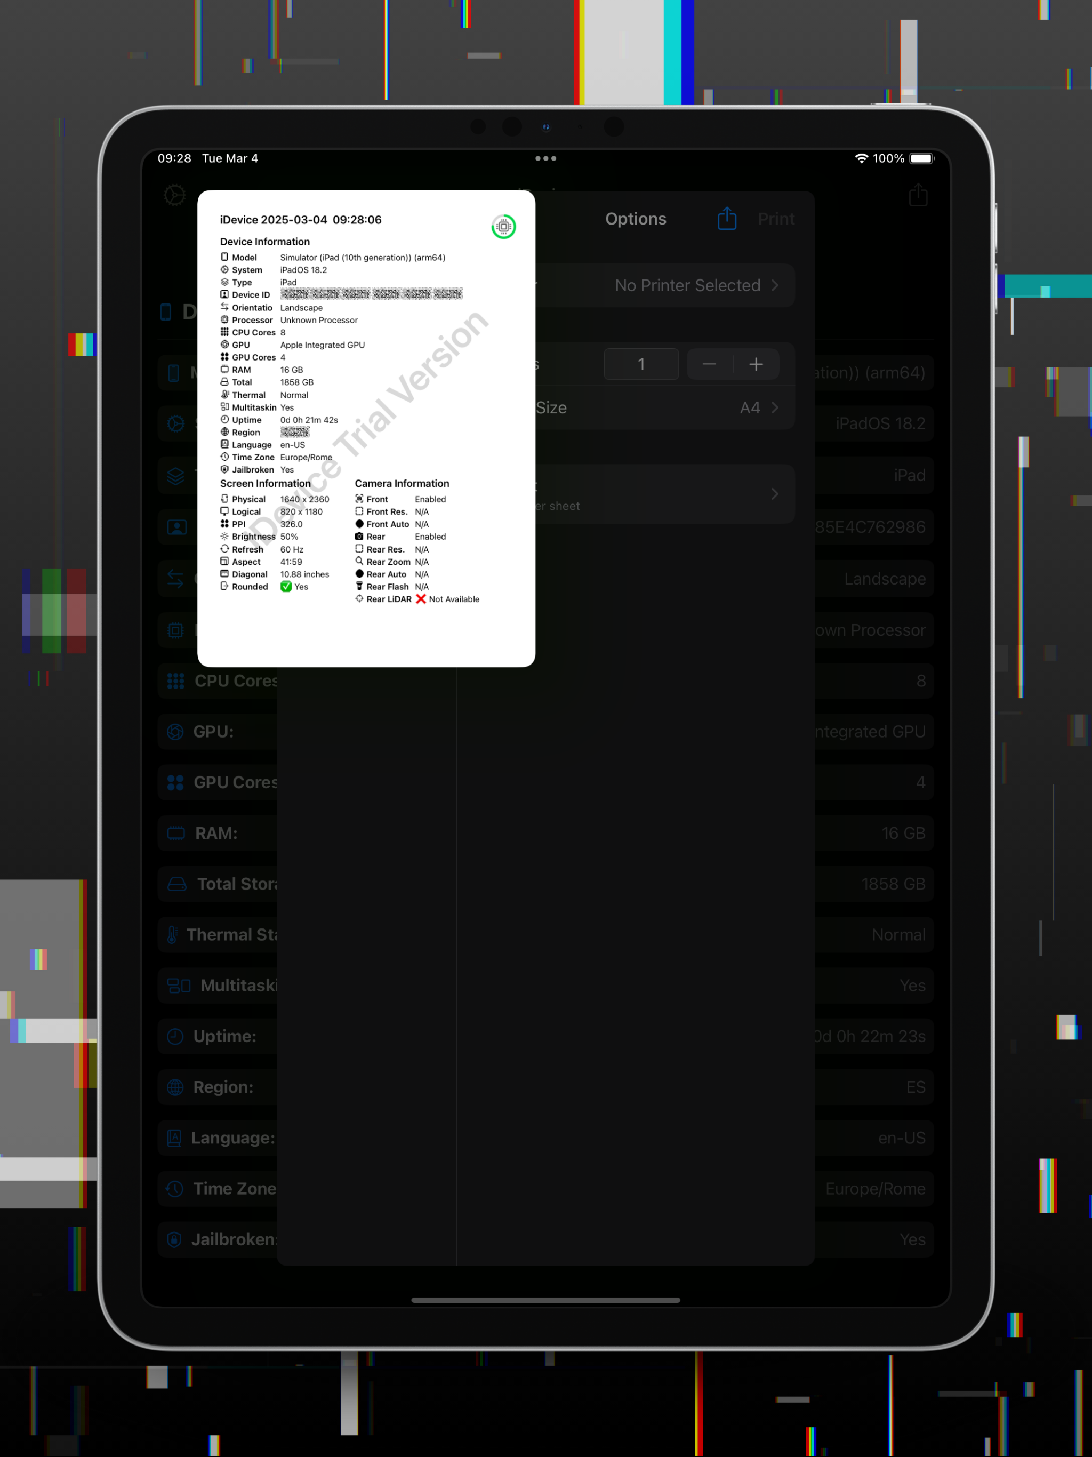Click the 'en-US' language value
Image resolution: width=1092 pixels, height=1457 pixels.
coord(902,1138)
